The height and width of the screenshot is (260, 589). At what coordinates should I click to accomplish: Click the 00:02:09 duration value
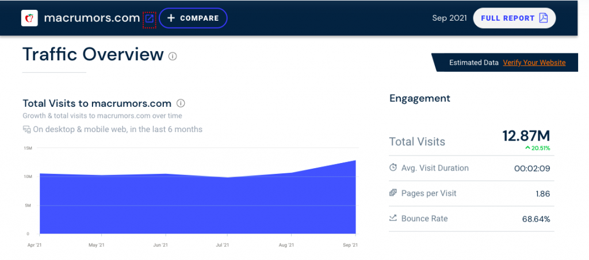(532, 169)
